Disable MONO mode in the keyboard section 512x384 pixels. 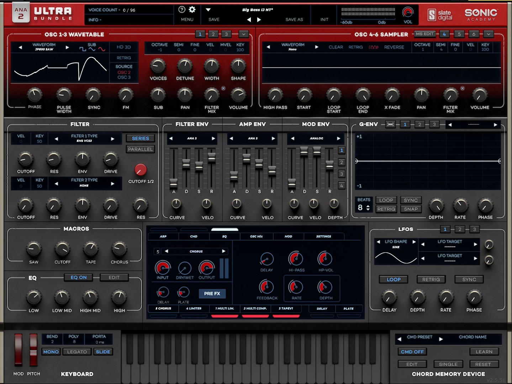pos(51,352)
